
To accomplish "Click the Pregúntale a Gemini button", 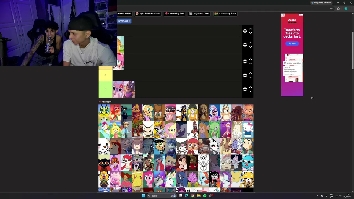I will (x=321, y=3).
